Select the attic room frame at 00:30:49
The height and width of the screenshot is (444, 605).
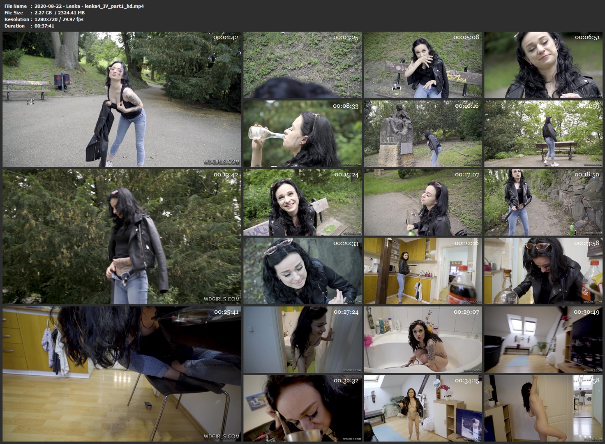tap(543, 340)
